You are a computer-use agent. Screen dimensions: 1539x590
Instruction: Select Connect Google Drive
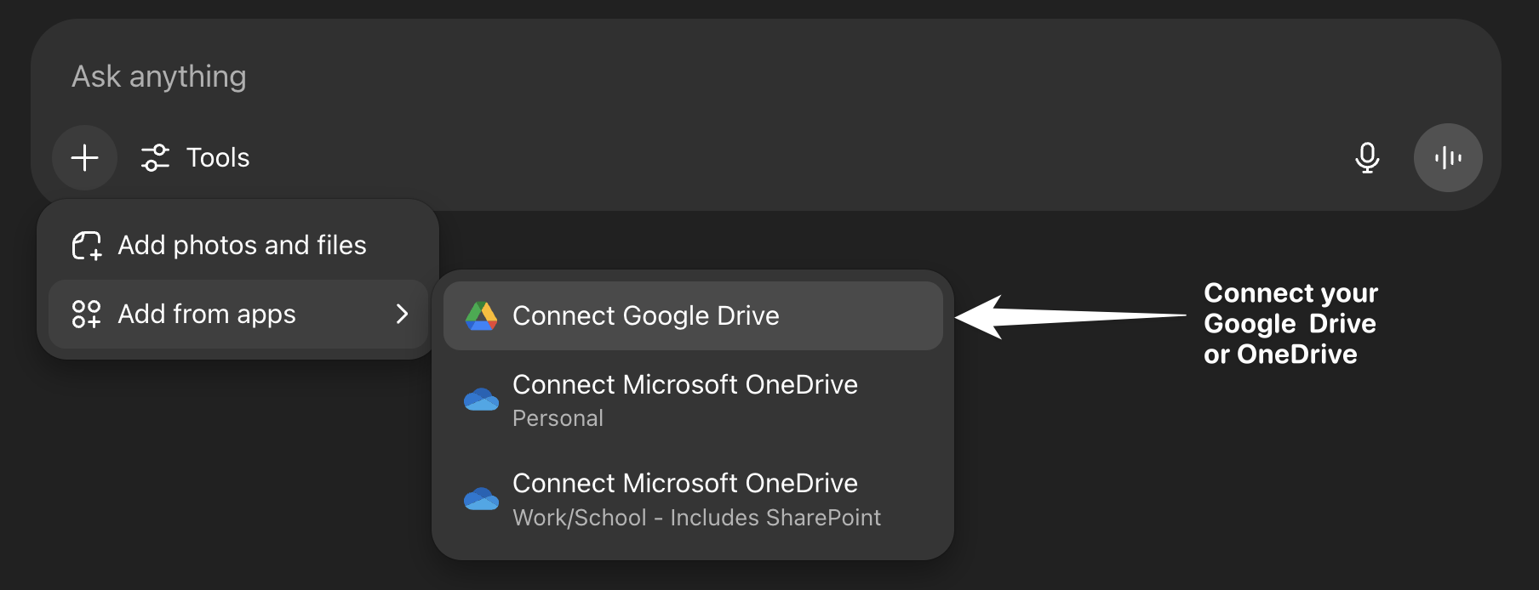coord(693,315)
